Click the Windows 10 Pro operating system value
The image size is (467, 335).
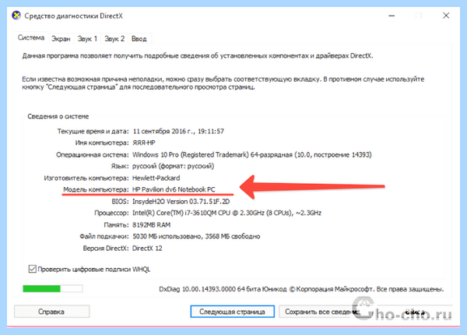pos(252,155)
